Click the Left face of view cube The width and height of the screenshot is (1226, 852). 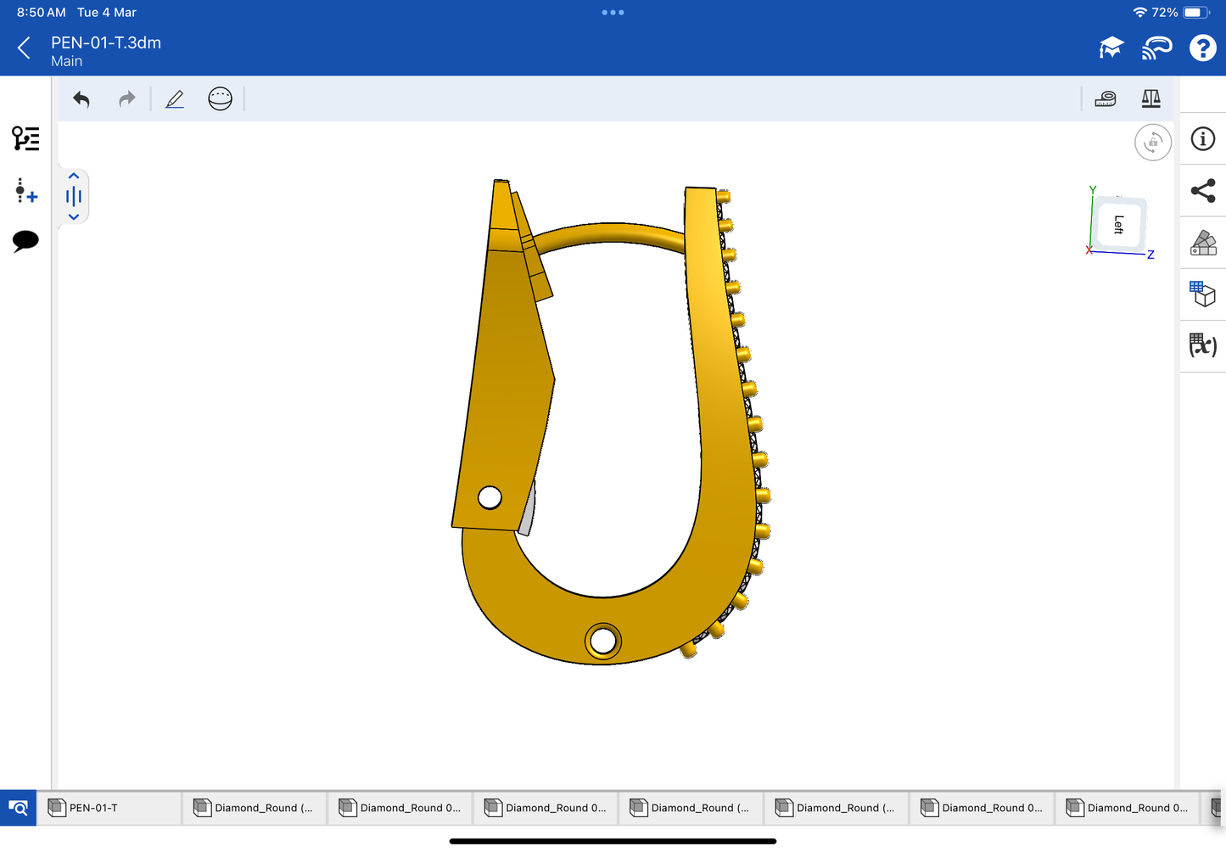tap(1118, 225)
